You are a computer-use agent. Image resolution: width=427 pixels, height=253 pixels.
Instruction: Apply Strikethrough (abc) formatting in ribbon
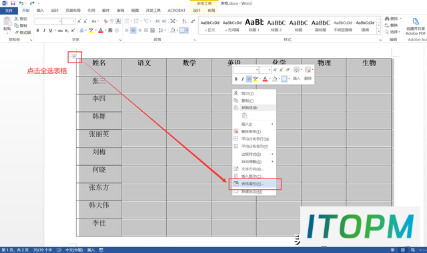(60, 31)
